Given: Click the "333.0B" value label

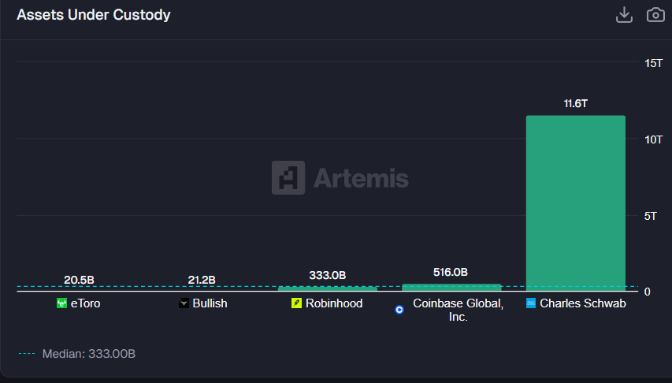Looking at the screenshot, I should [328, 275].
